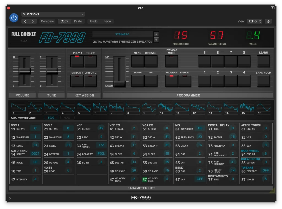Click the programmer UP step button
Viewport: 282px width, 209px height.
pyautogui.click(x=151, y=81)
